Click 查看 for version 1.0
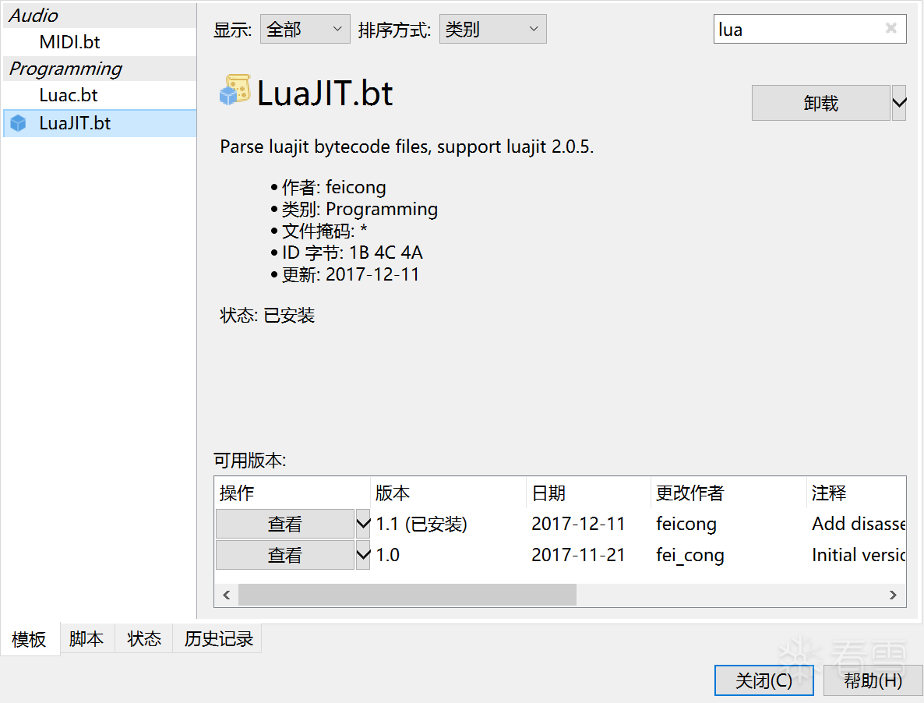The image size is (924, 703). [x=285, y=554]
